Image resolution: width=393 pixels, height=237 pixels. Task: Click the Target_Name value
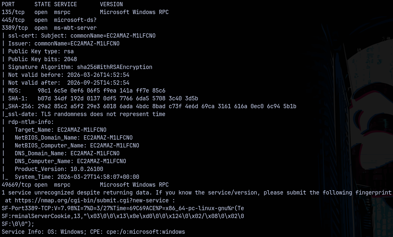[82, 130]
